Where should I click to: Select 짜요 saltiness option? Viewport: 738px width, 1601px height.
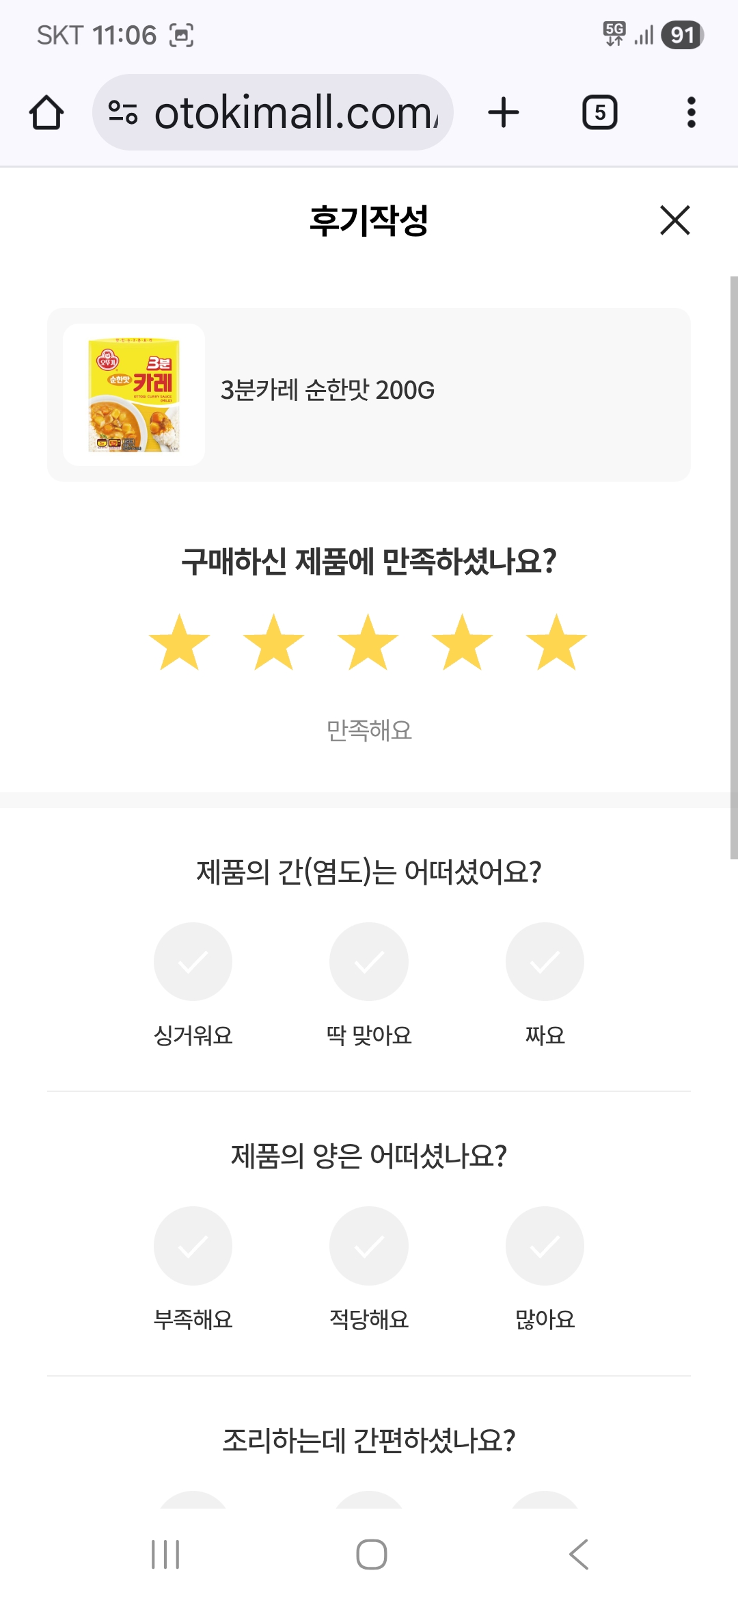pyautogui.click(x=545, y=962)
